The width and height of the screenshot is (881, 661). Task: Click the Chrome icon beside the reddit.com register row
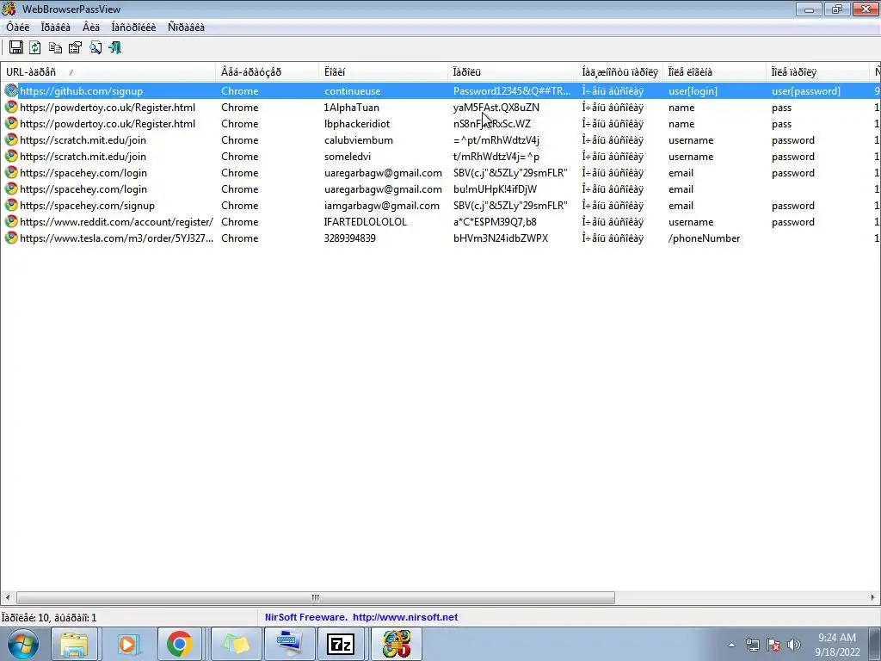[x=10, y=221]
